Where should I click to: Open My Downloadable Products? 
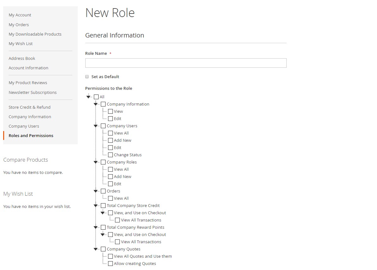click(x=35, y=34)
